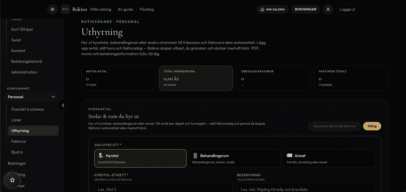The height and width of the screenshot is (192, 406).
Task: Click the Behandlingsrum door icon
Action: [x=195, y=155]
